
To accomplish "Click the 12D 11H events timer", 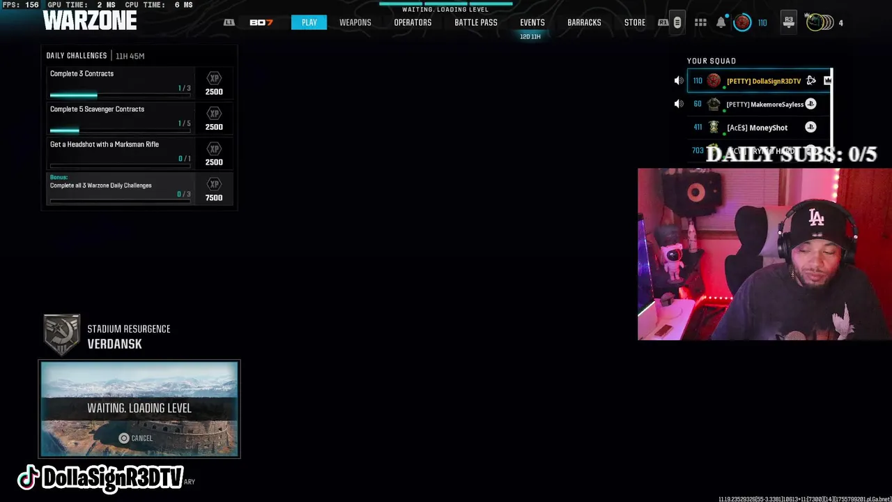I will pos(530,36).
